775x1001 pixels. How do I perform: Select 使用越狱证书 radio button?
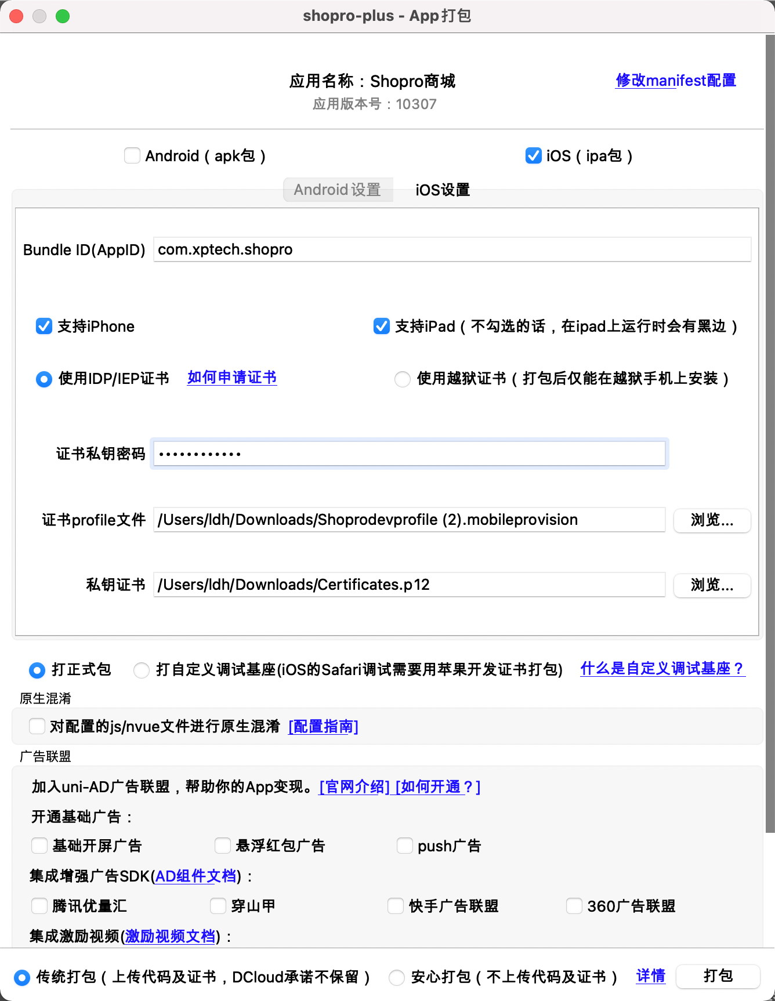pos(402,379)
